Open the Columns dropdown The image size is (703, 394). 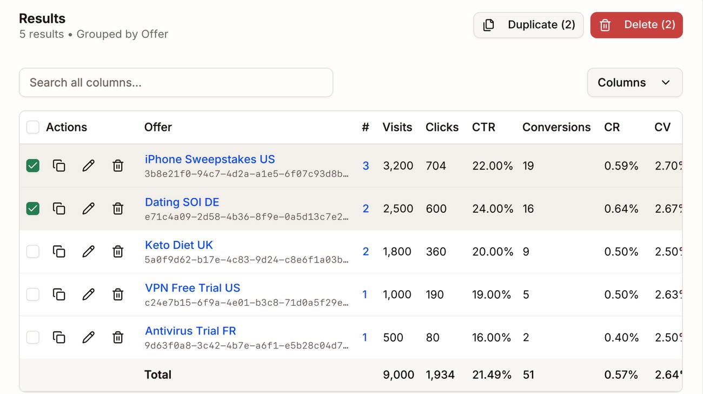635,83
